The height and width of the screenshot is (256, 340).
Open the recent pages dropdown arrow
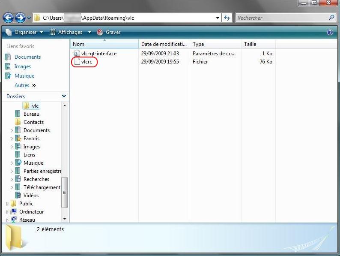click(29, 18)
